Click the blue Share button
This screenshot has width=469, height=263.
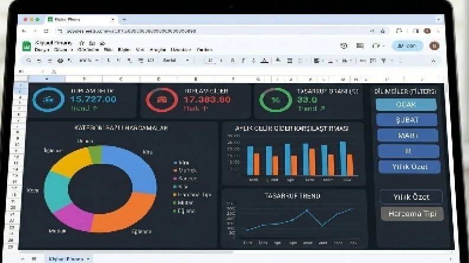click(407, 46)
